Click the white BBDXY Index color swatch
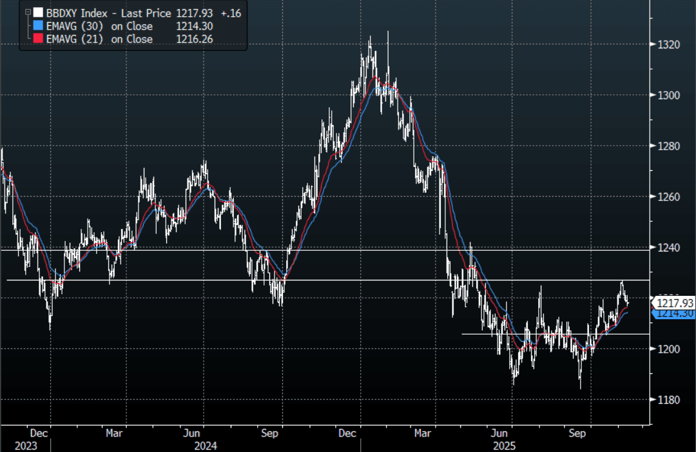Viewport: 696px width, 452px height. pos(38,13)
